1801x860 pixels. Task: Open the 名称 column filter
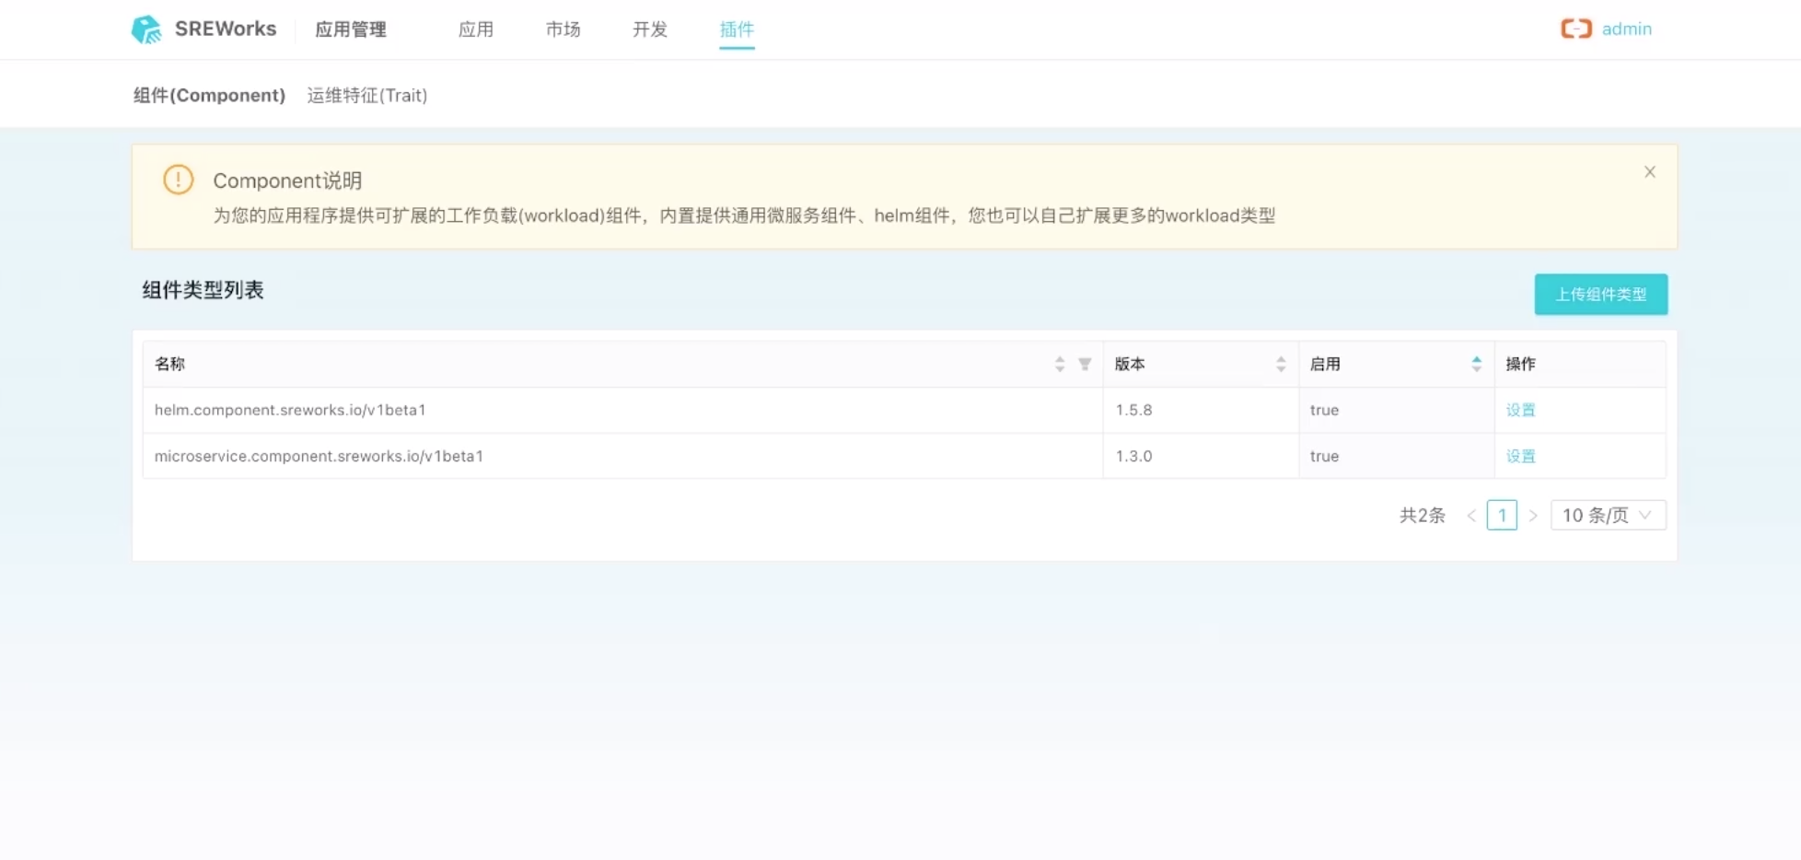(1085, 365)
